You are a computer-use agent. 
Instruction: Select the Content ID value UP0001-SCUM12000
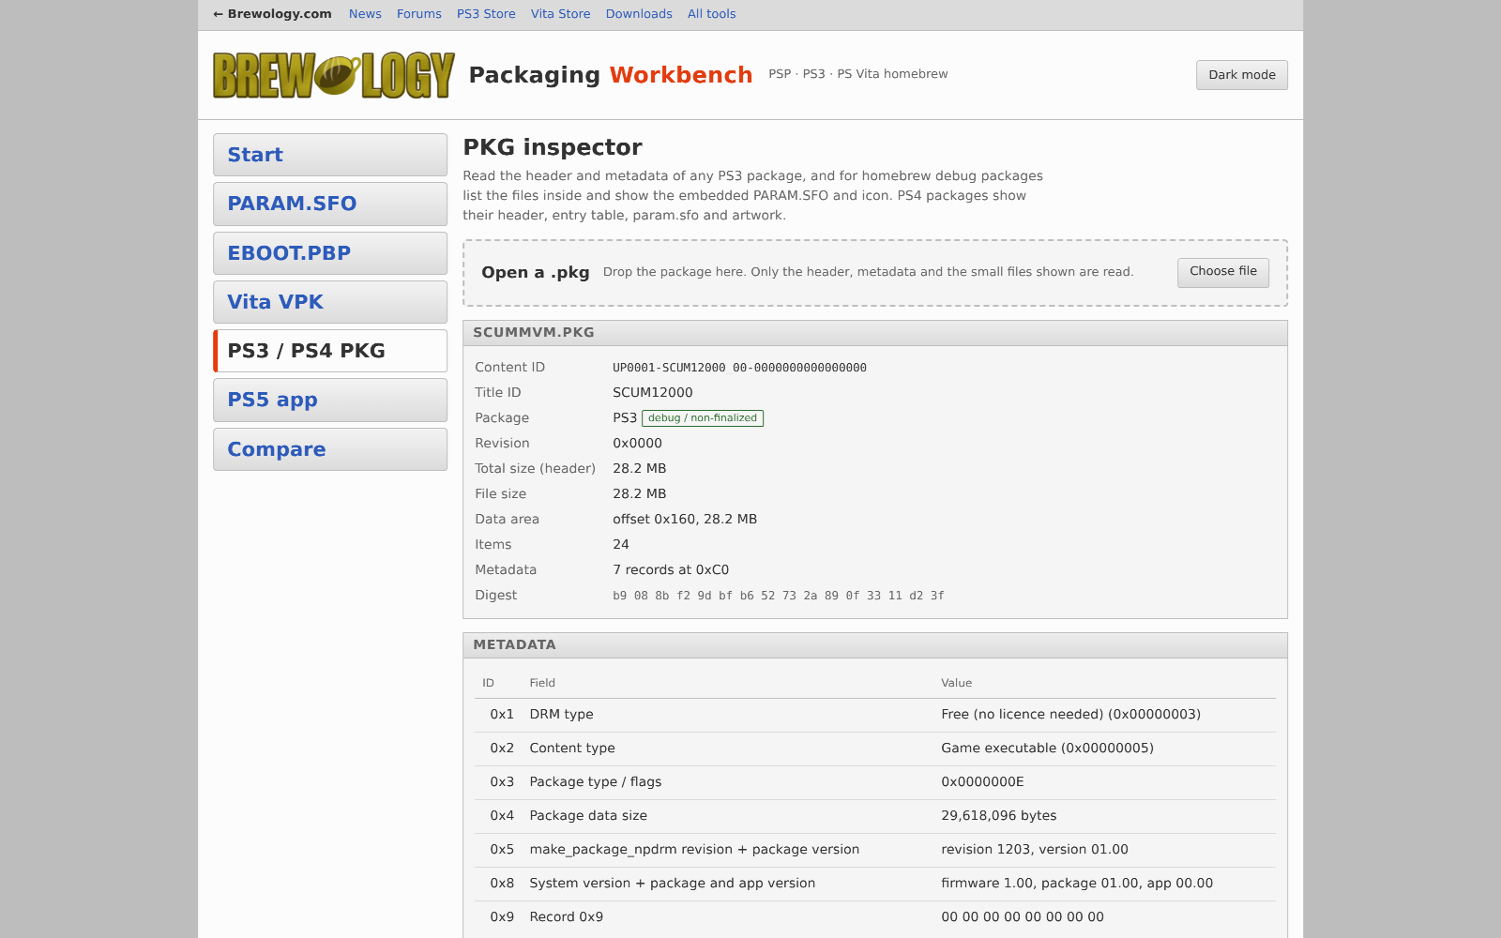click(739, 368)
